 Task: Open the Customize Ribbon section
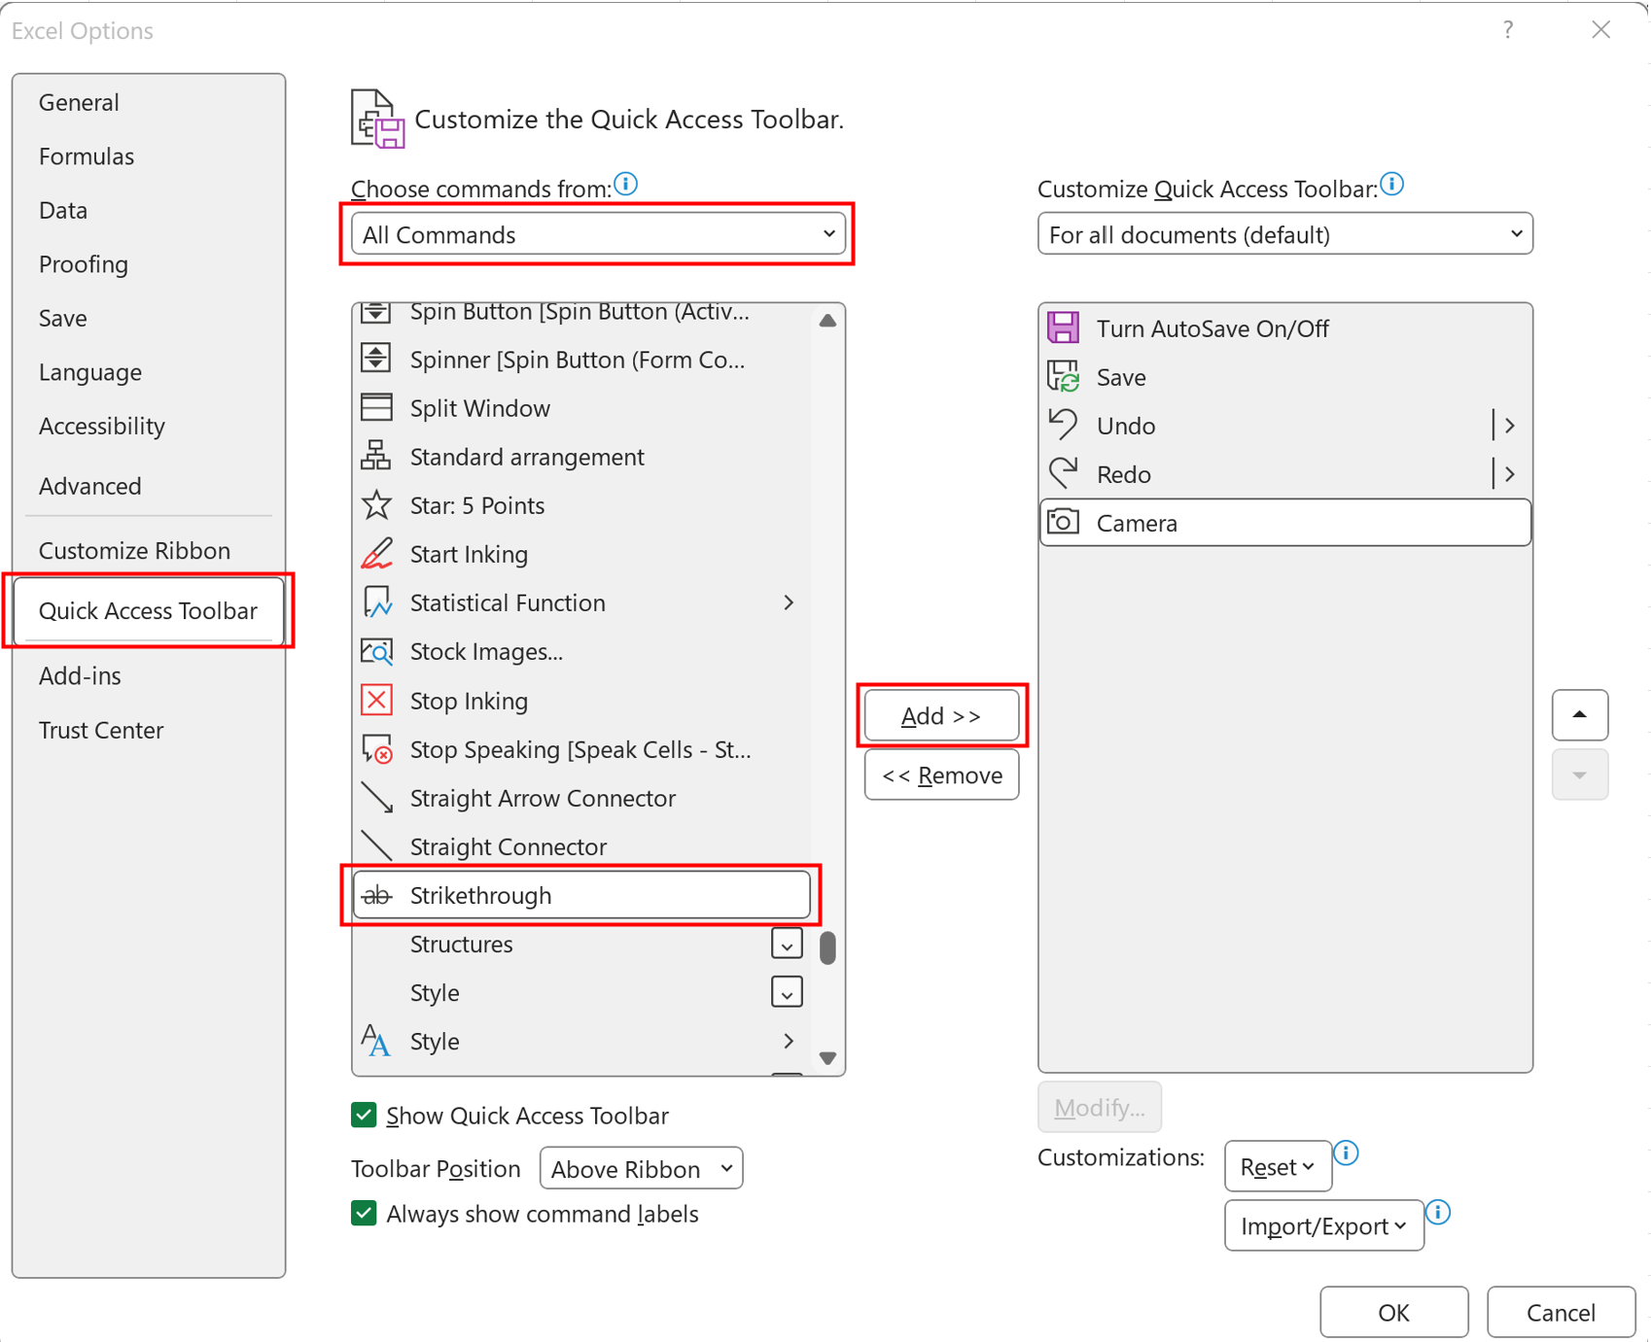point(134,550)
